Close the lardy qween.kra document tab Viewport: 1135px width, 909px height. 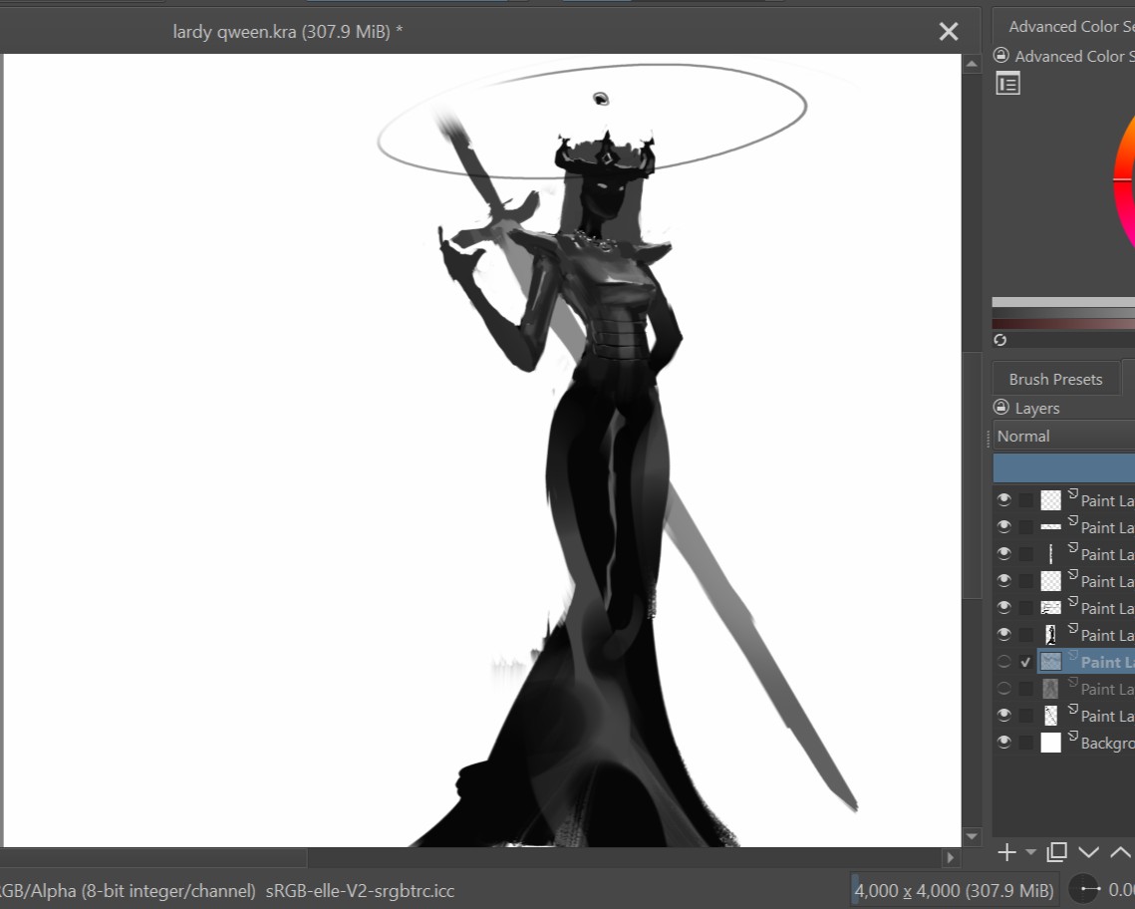coord(949,31)
